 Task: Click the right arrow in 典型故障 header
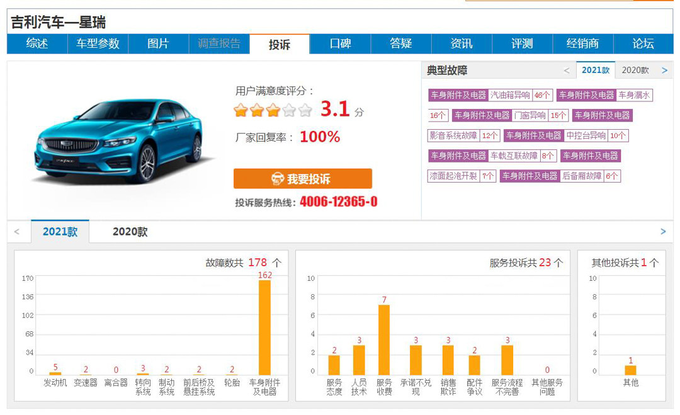[x=664, y=71]
